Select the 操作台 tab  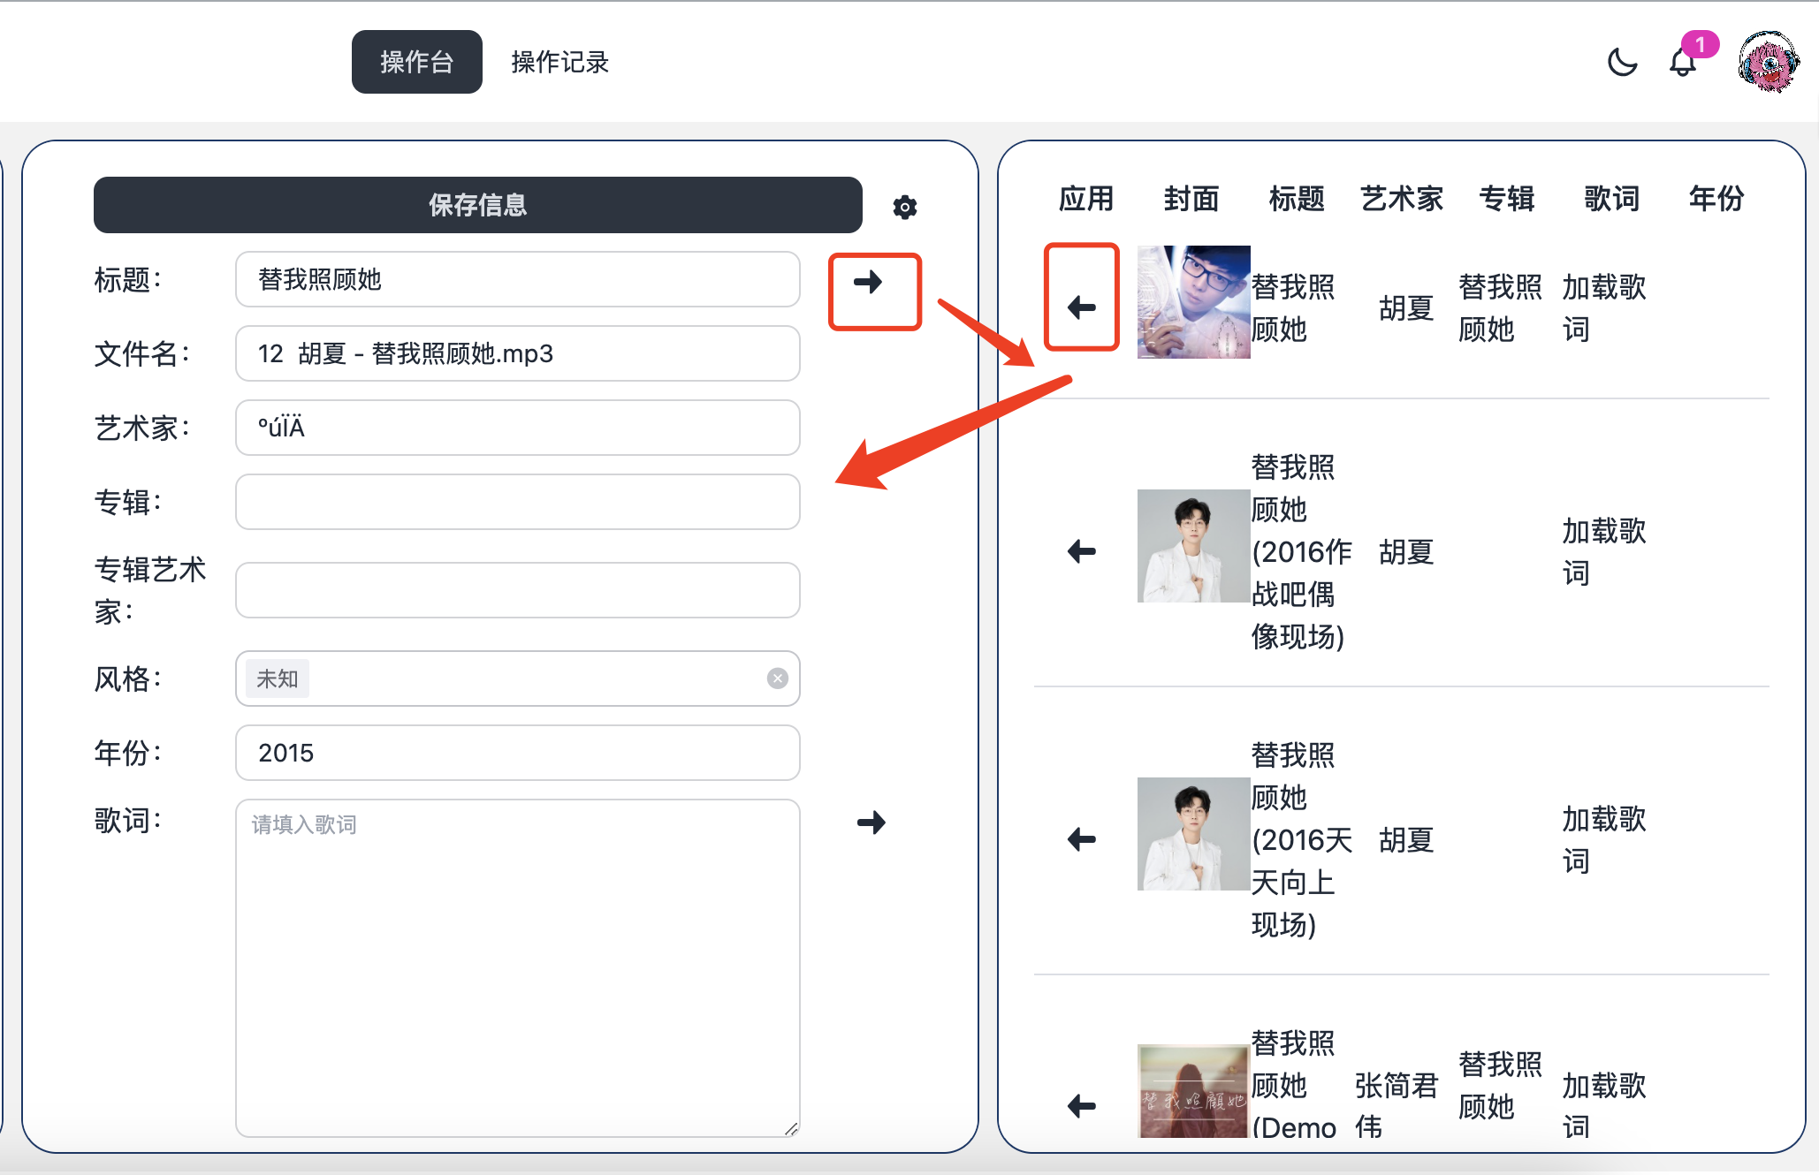click(x=416, y=62)
